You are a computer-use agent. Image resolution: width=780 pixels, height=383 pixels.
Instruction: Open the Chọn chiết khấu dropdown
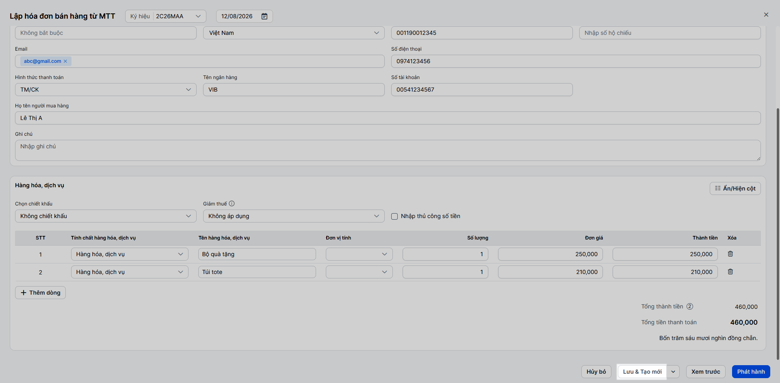pyautogui.click(x=106, y=216)
